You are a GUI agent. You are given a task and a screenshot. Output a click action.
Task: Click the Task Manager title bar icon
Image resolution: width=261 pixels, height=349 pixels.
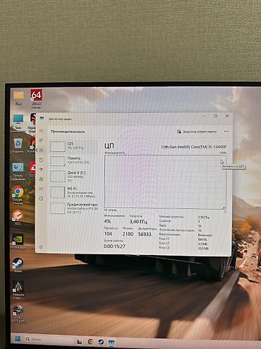[x=42, y=119]
